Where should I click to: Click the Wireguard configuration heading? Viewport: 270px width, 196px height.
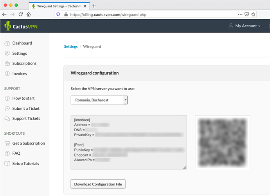(95, 73)
